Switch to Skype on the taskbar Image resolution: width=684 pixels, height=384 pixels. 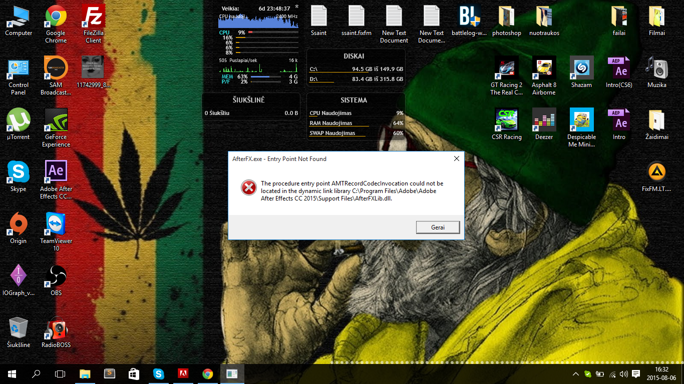tap(158, 373)
